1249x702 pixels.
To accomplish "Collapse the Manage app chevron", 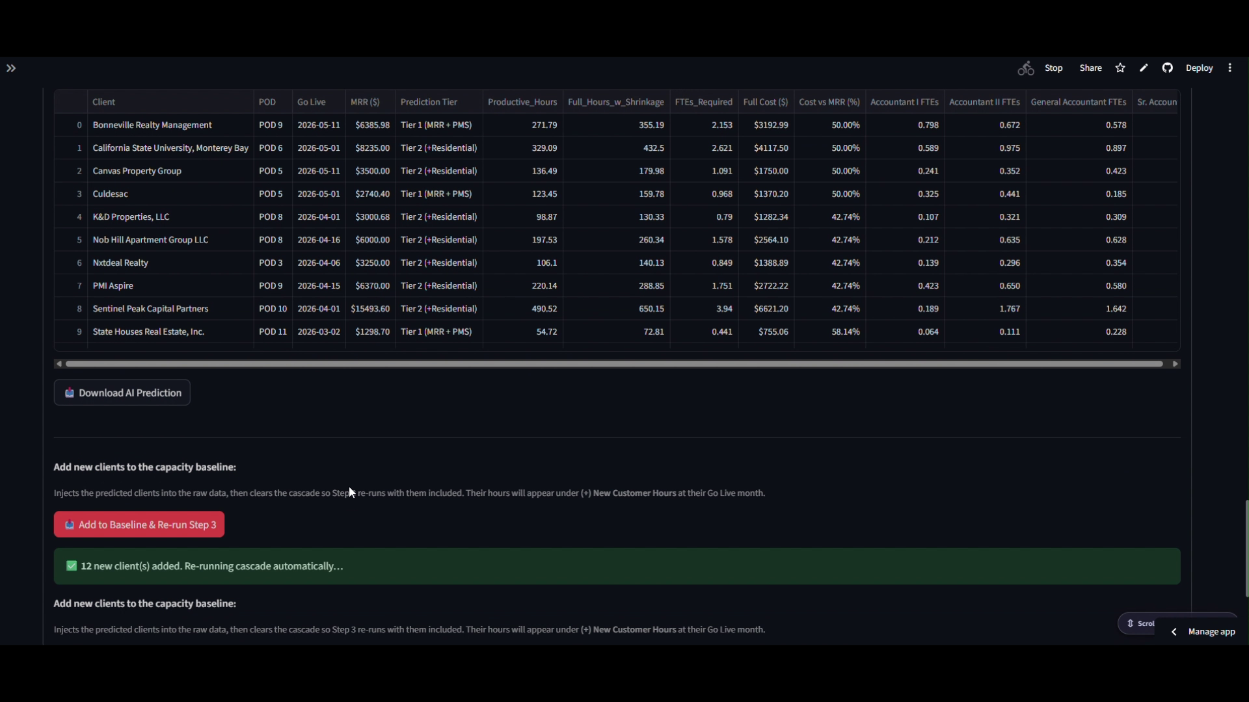I will [1174, 632].
